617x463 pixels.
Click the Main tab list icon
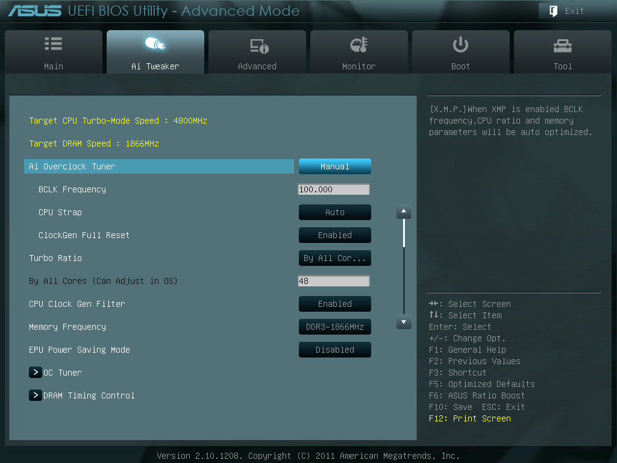pos(54,43)
